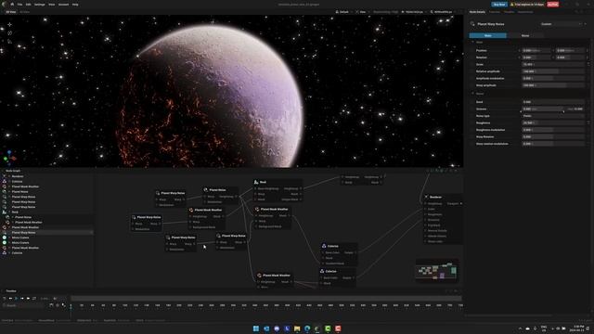
Task: Click the Warp Rotation value field
Action: (x=553, y=136)
